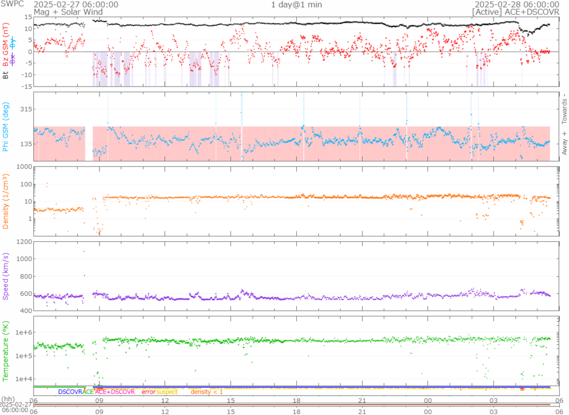Click the Towards - sector label
This screenshot has height=415, width=569.
coord(564,109)
